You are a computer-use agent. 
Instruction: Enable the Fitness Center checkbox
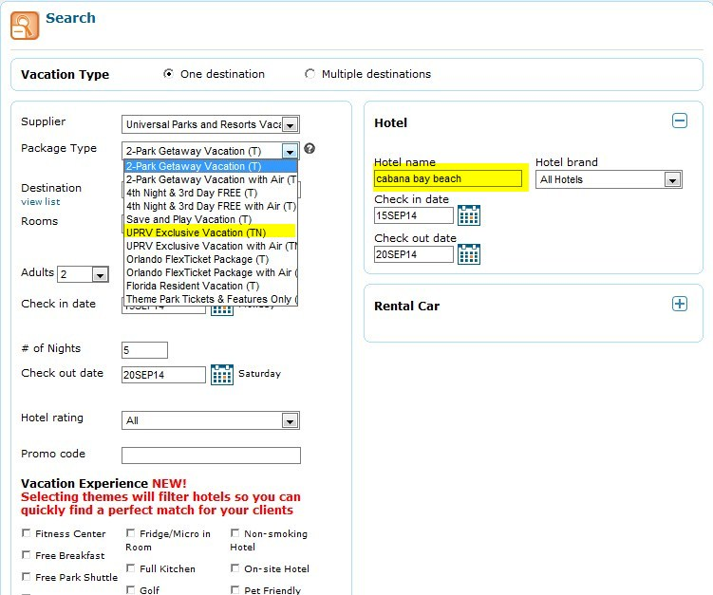point(27,533)
